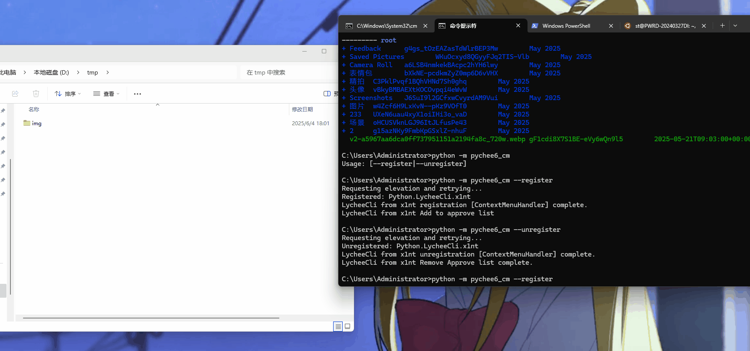Image resolution: width=750 pixels, height=351 pixels.
Task: Click the 修改日期 column header
Action: tap(302, 110)
